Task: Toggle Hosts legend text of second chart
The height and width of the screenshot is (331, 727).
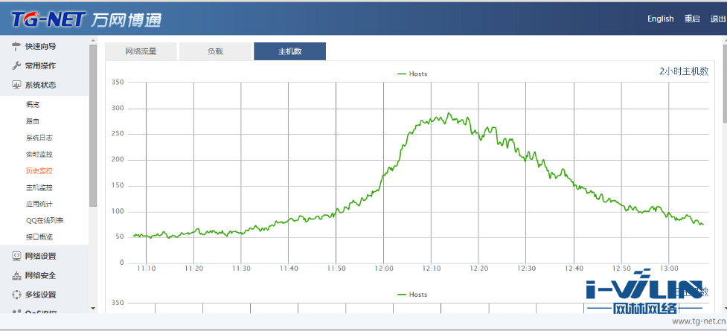Action: [x=418, y=295]
